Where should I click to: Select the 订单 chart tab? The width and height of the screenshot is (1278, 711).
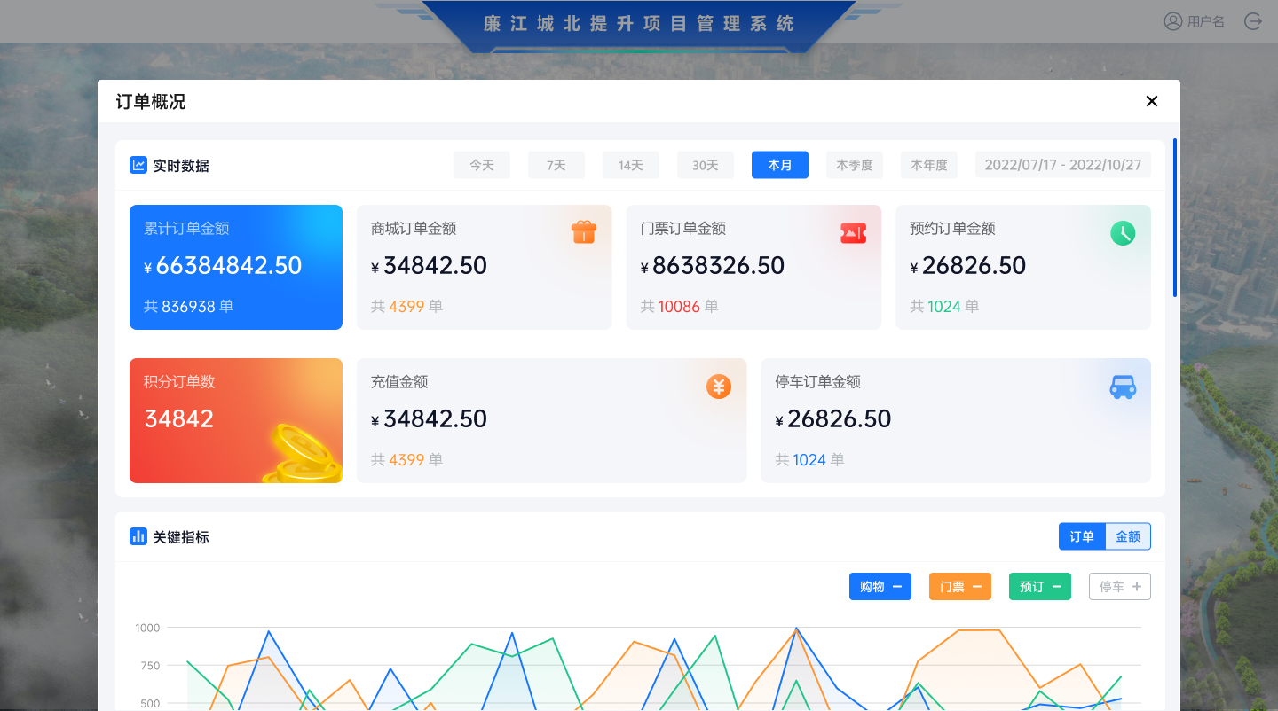coord(1082,536)
